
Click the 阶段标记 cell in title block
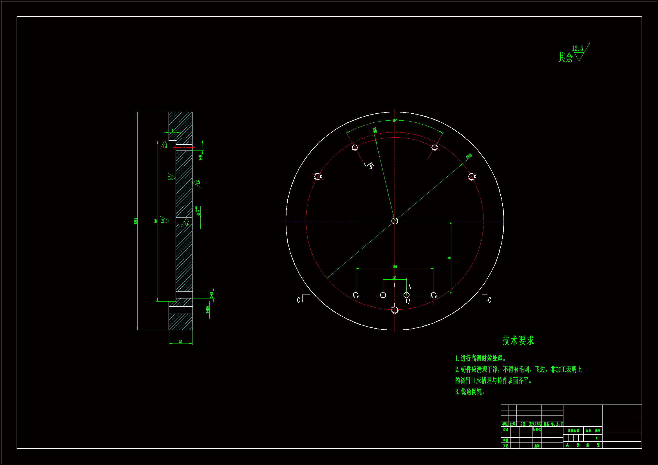click(x=573, y=431)
